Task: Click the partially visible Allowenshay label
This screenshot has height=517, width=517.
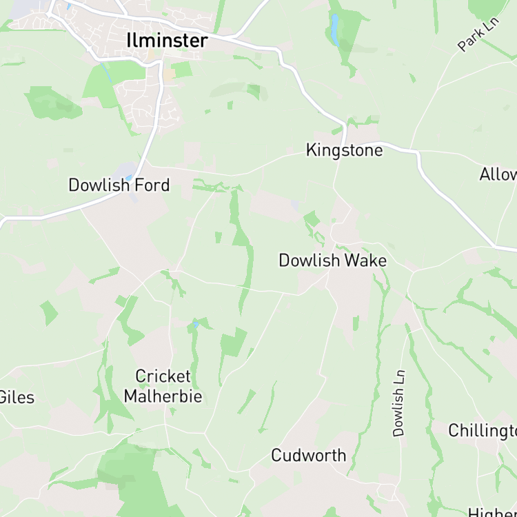Action: 498,174
